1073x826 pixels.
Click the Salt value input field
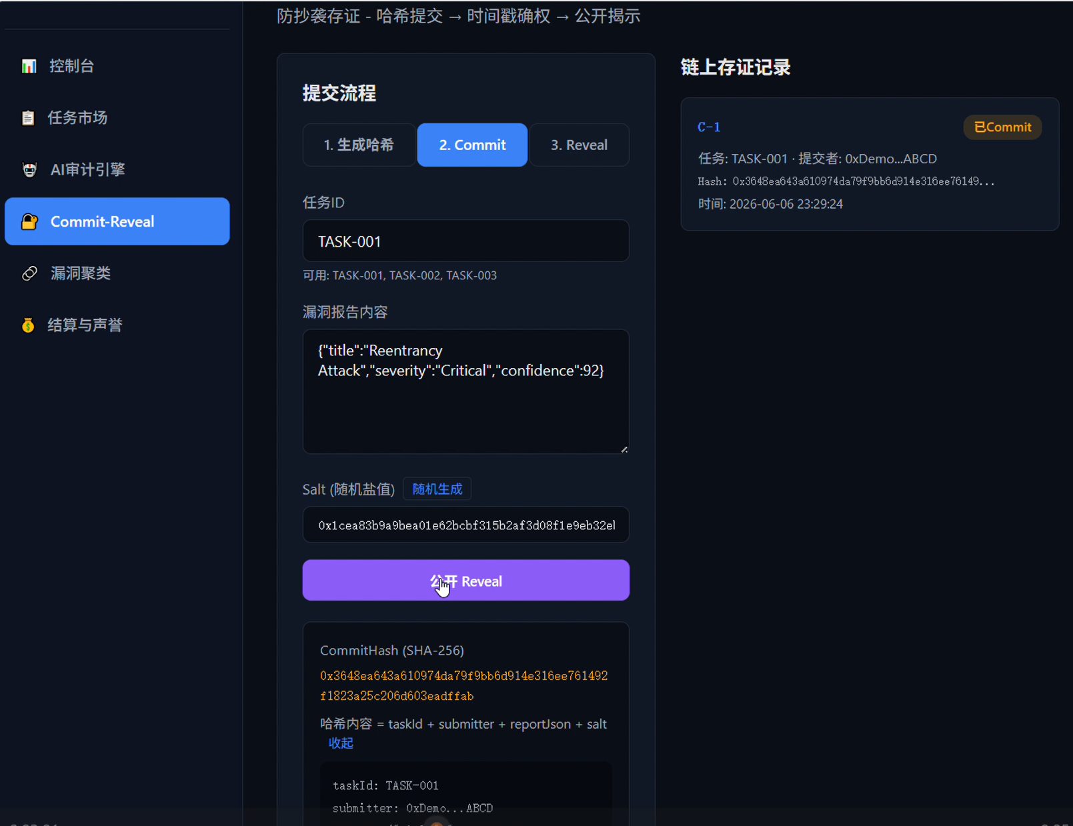click(x=465, y=525)
